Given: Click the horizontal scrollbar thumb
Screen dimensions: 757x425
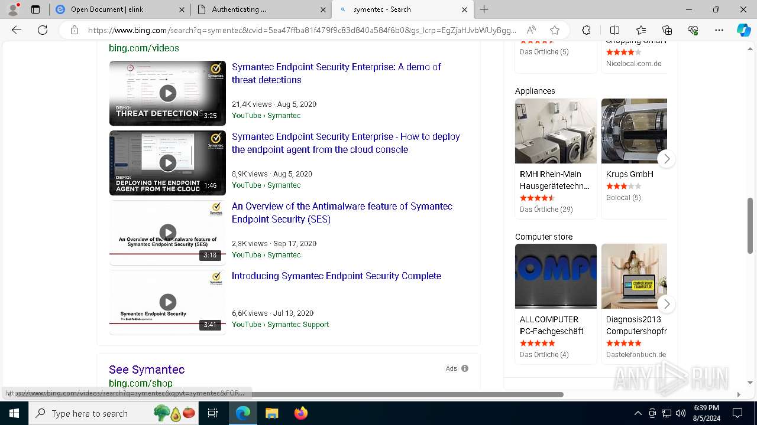Looking at the screenshot, I should (290, 394).
